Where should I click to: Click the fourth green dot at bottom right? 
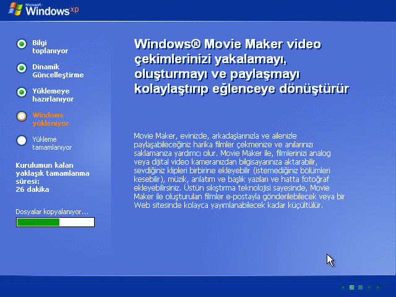369,288
